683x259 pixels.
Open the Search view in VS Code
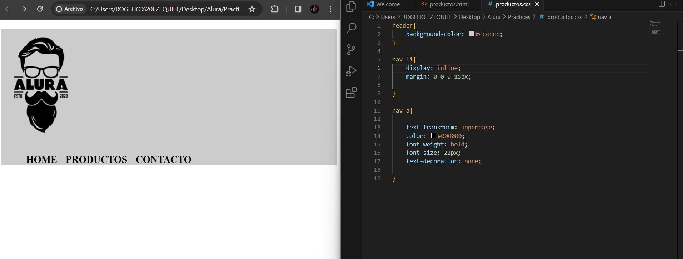(351, 28)
